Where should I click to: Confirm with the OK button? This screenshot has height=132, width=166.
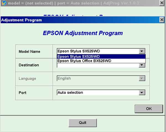coord(149,109)
